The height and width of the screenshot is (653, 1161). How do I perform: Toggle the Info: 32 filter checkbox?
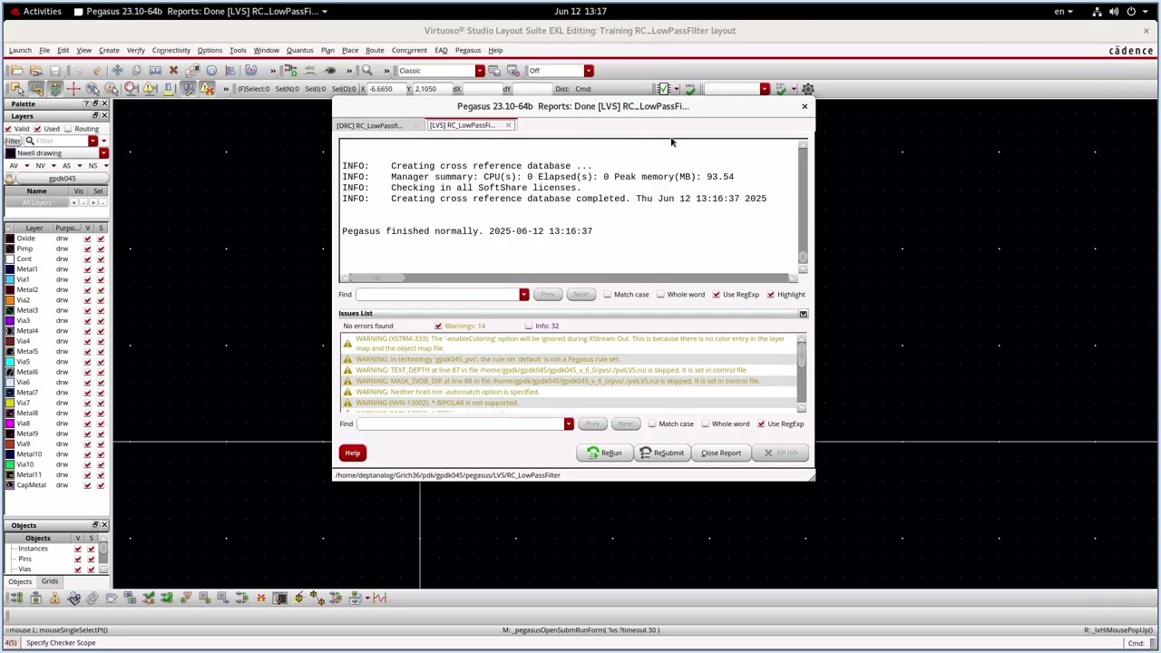pos(529,326)
